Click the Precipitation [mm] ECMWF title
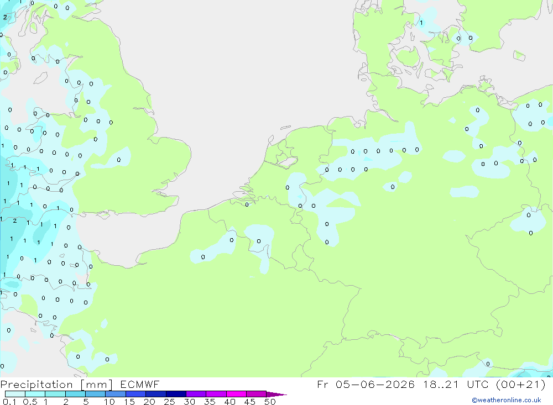The image size is (553, 405). (80, 384)
